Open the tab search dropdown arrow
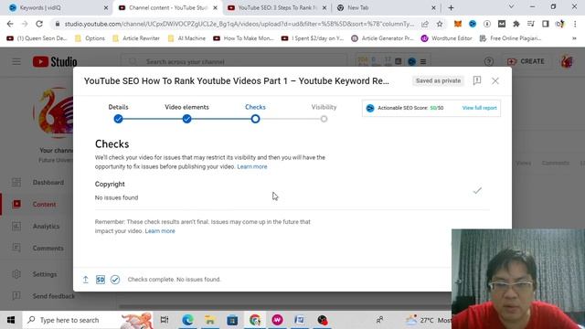585x329 pixels. [x=511, y=6]
